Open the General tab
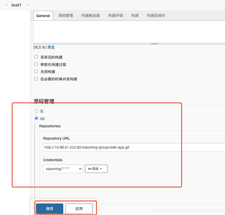Screen dimensions: 225x215 click(x=43, y=16)
